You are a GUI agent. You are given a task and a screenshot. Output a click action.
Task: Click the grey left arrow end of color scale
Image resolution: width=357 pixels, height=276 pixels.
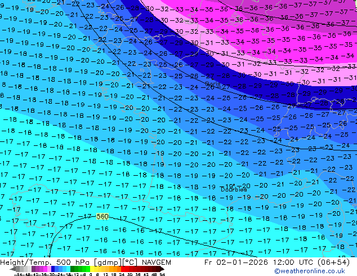[13, 269]
